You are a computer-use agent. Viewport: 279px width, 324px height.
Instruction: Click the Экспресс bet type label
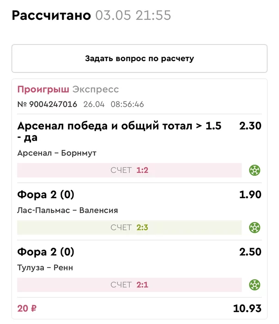(96, 89)
